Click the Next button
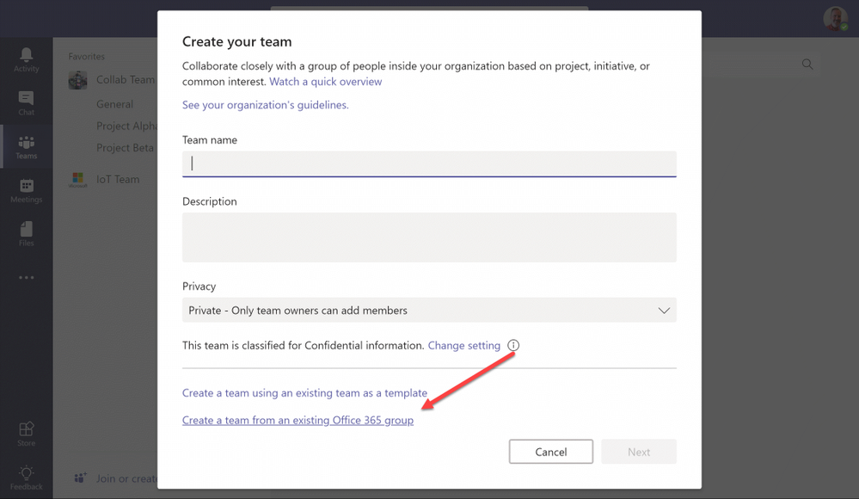This screenshot has width=859, height=499. (639, 452)
